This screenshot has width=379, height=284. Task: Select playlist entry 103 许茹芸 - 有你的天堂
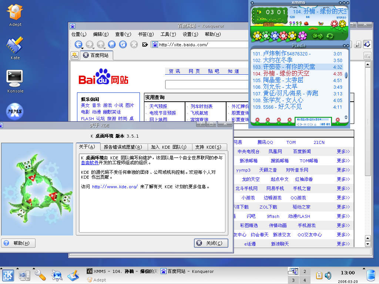298,67
